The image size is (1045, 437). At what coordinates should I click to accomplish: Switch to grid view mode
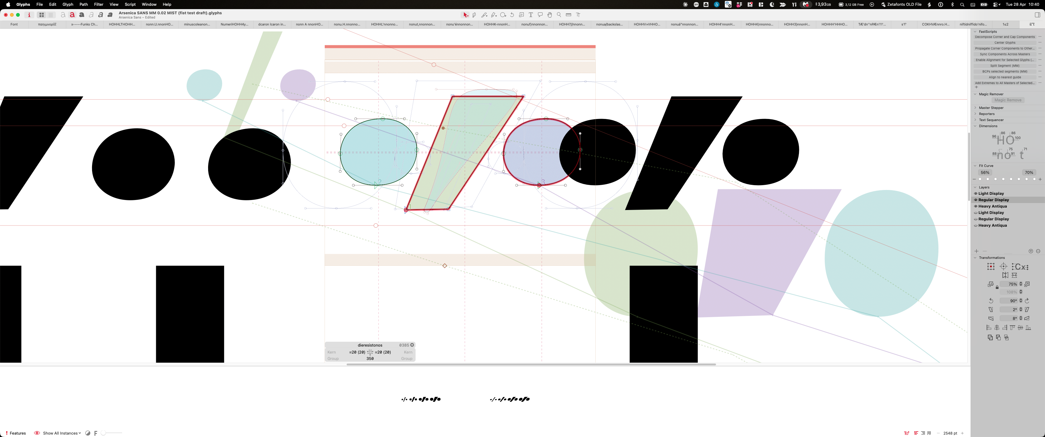[41, 15]
